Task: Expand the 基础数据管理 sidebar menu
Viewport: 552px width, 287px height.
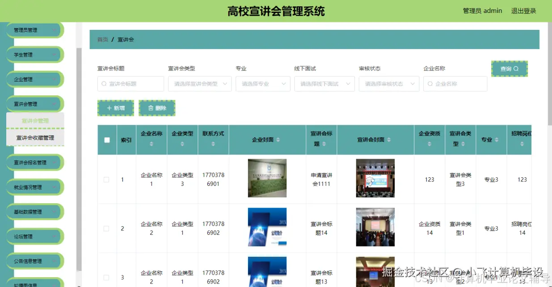Action: pos(34,211)
